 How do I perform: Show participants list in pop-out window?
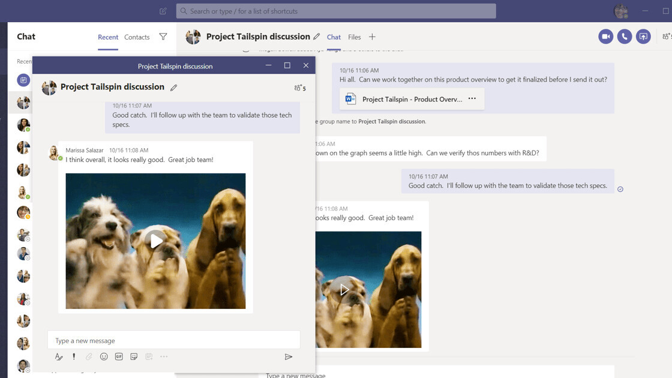(x=300, y=88)
